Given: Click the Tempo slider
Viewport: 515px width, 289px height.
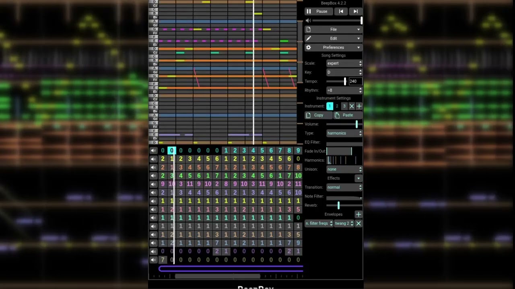Looking at the screenshot, I should pos(336,81).
